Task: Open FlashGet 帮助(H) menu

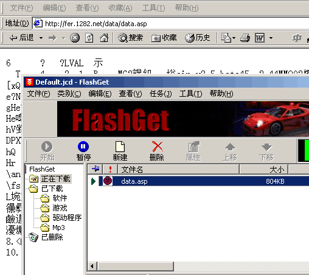Action: coord(221,94)
